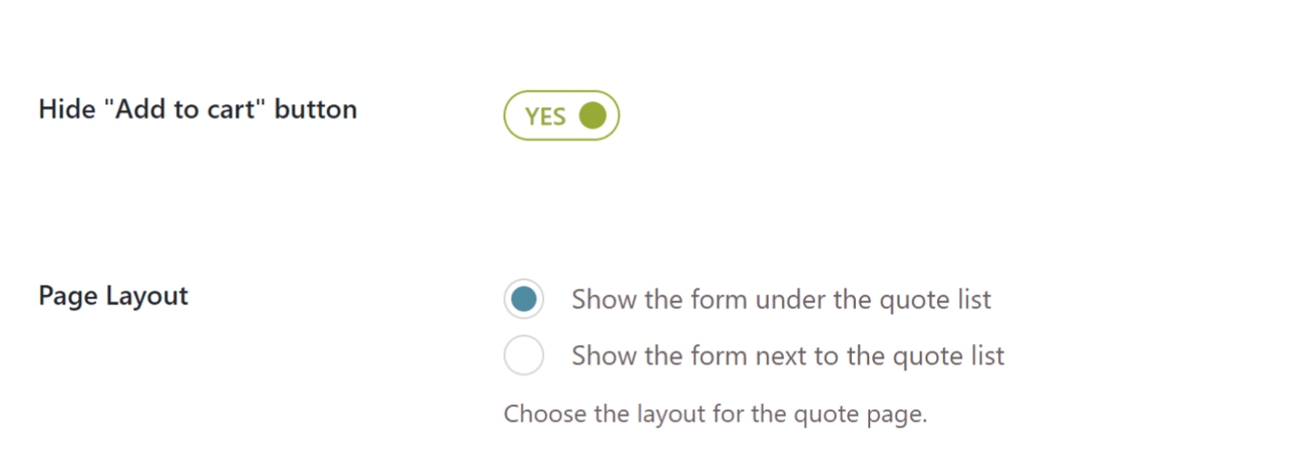Click the word "next" in the second layout option
1310x472 pixels.
coord(780,356)
